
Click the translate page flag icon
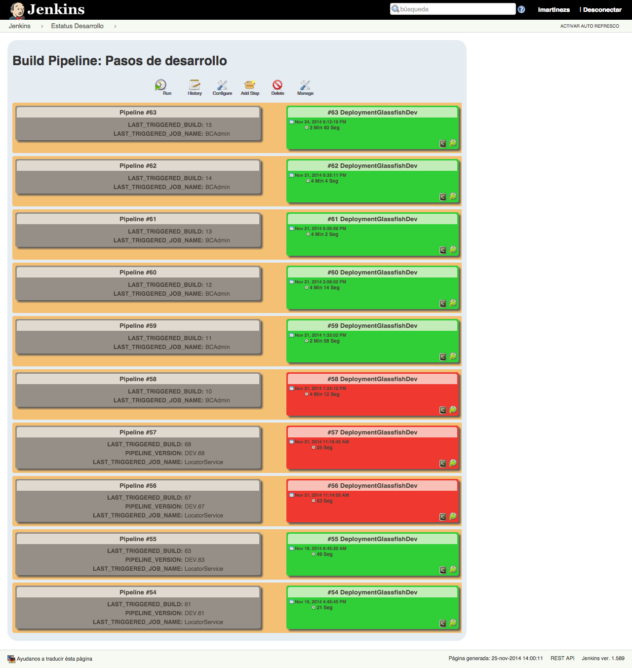click(11, 659)
